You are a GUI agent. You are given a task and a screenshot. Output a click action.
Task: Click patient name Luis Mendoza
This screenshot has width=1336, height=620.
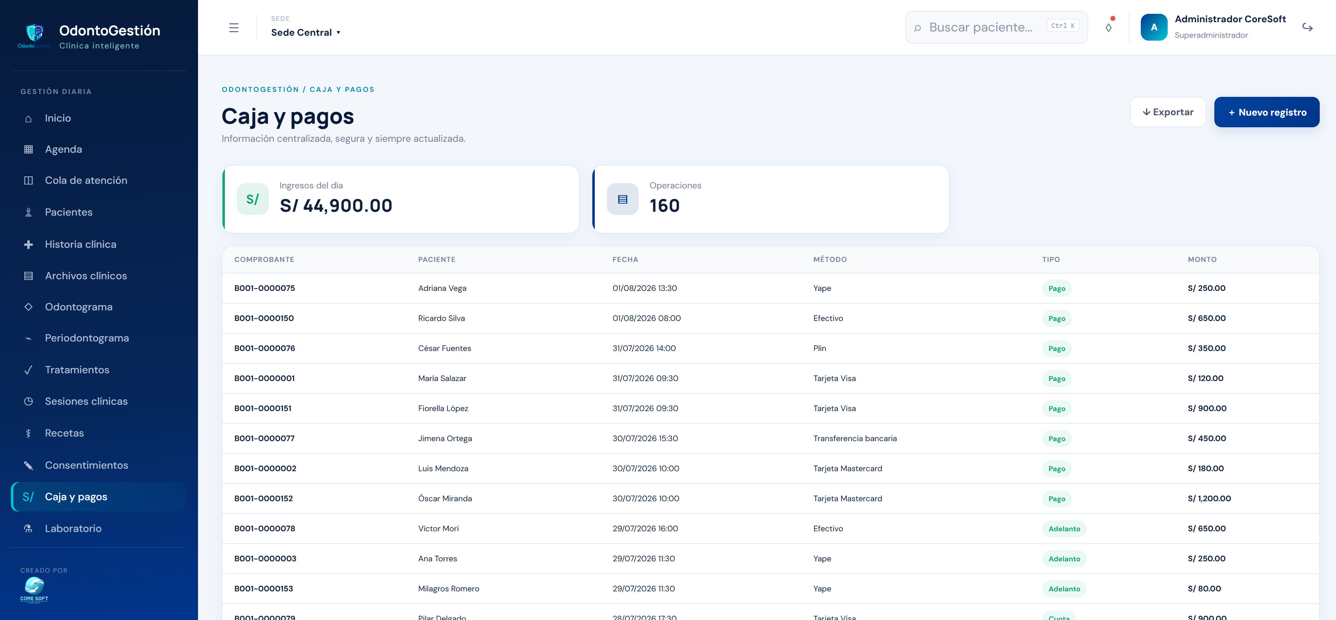coord(443,469)
